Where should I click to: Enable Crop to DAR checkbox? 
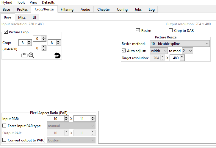171,30
